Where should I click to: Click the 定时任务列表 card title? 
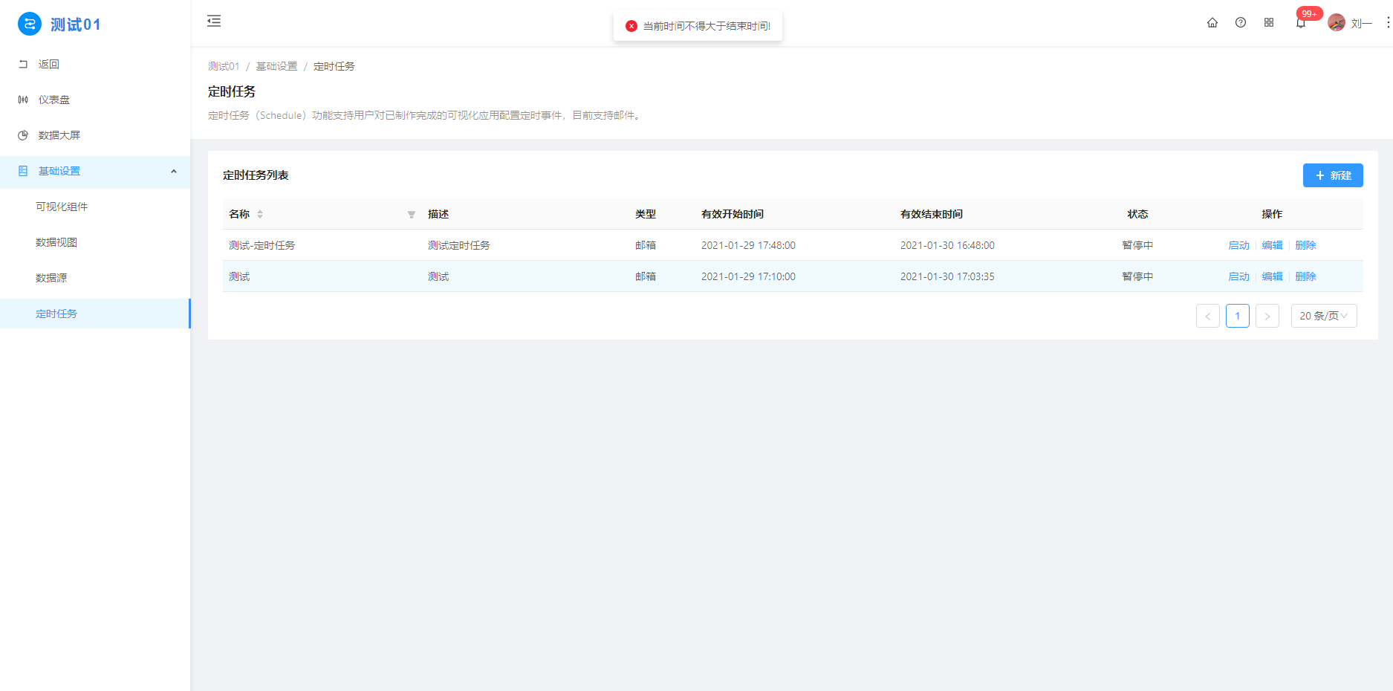click(x=256, y=175)
